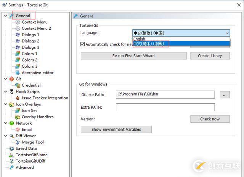
Task: Collapse the Icon Overlays tree node
Action: pyautogui.click(x=6, y=104)
